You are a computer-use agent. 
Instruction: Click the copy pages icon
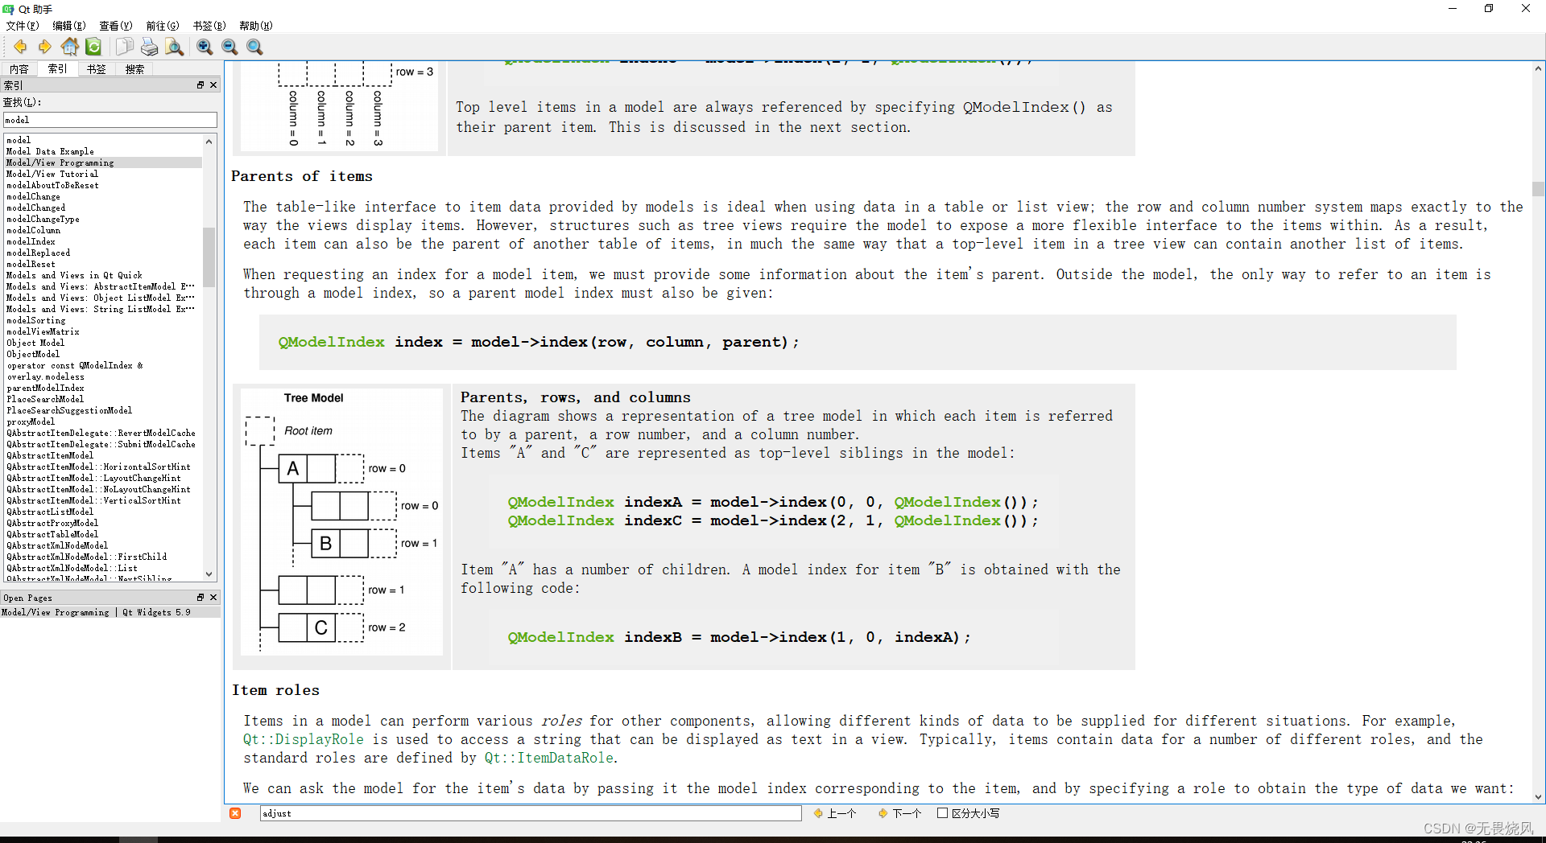tap(124, 47)
